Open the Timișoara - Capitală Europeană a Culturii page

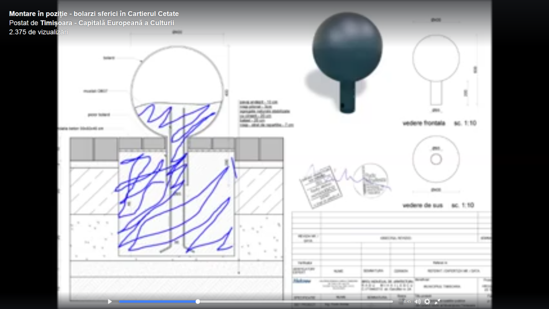point(107,23)
